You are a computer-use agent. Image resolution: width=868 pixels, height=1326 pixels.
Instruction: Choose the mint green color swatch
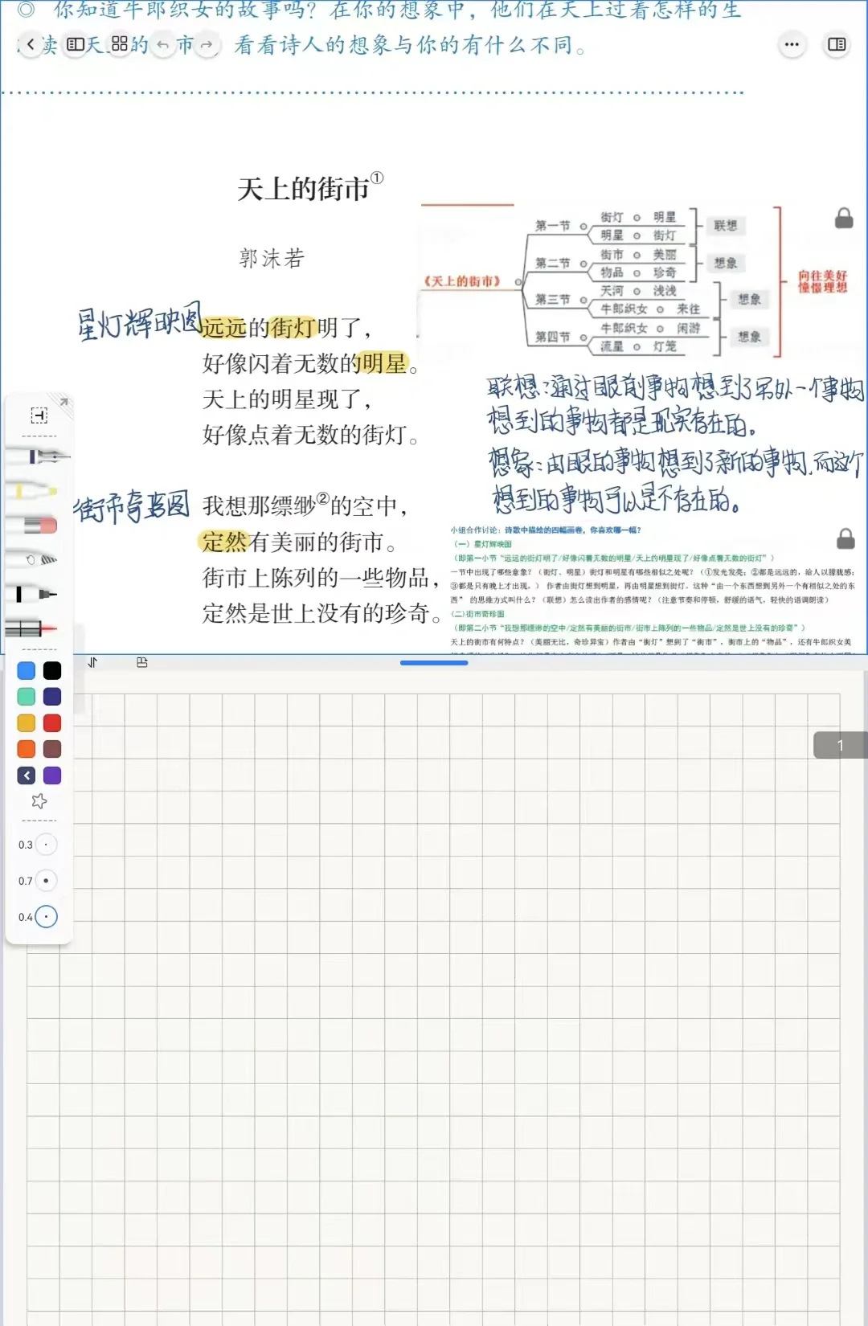point(26,697)
